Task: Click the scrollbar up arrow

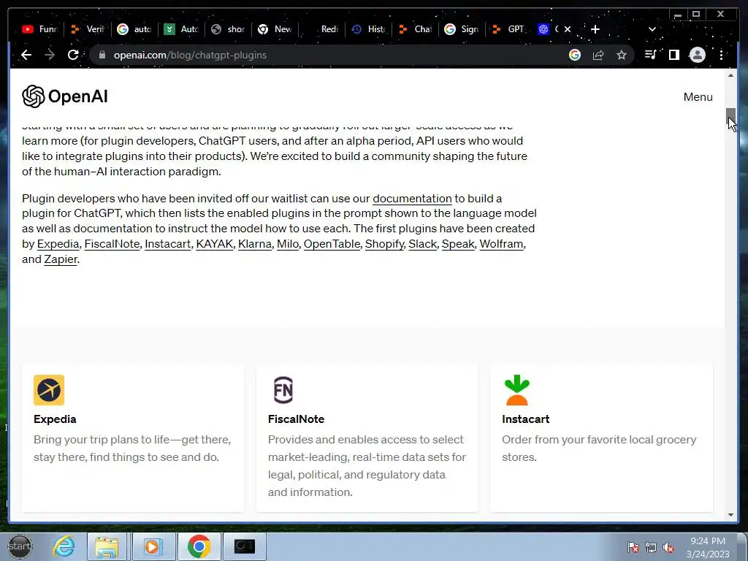Action: (x=730, y=75)
